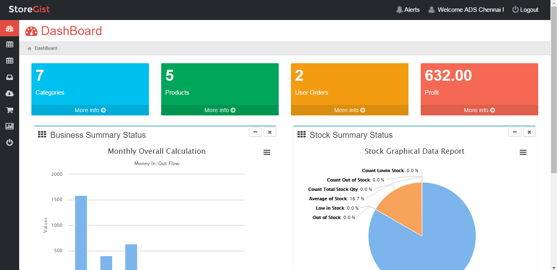Toggle the Money In series in chart legend
557x270 pixels.
144,163
